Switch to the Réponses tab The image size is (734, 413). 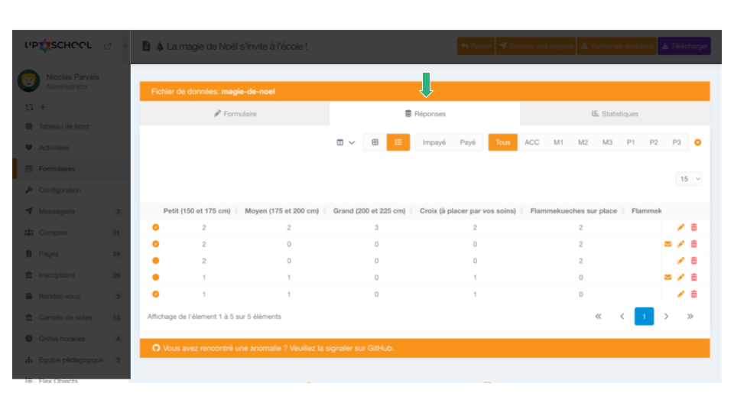(x=425, y=114)
